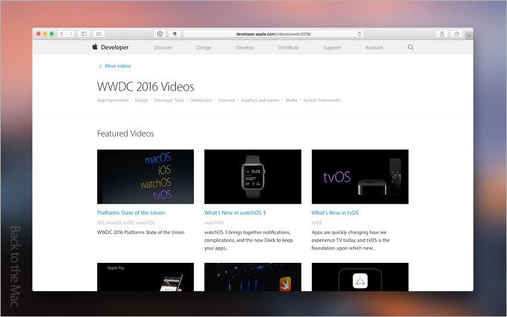Go back with Safari's back arrow
507x317 pixels.
pyautogui.click(x=62, y=33)
